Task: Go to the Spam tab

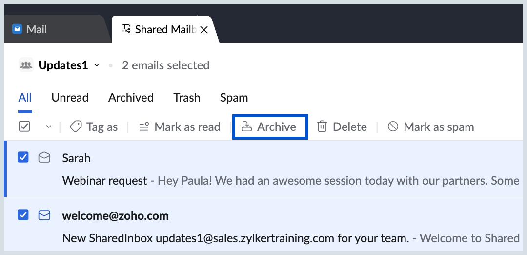Action: point(234,98)
